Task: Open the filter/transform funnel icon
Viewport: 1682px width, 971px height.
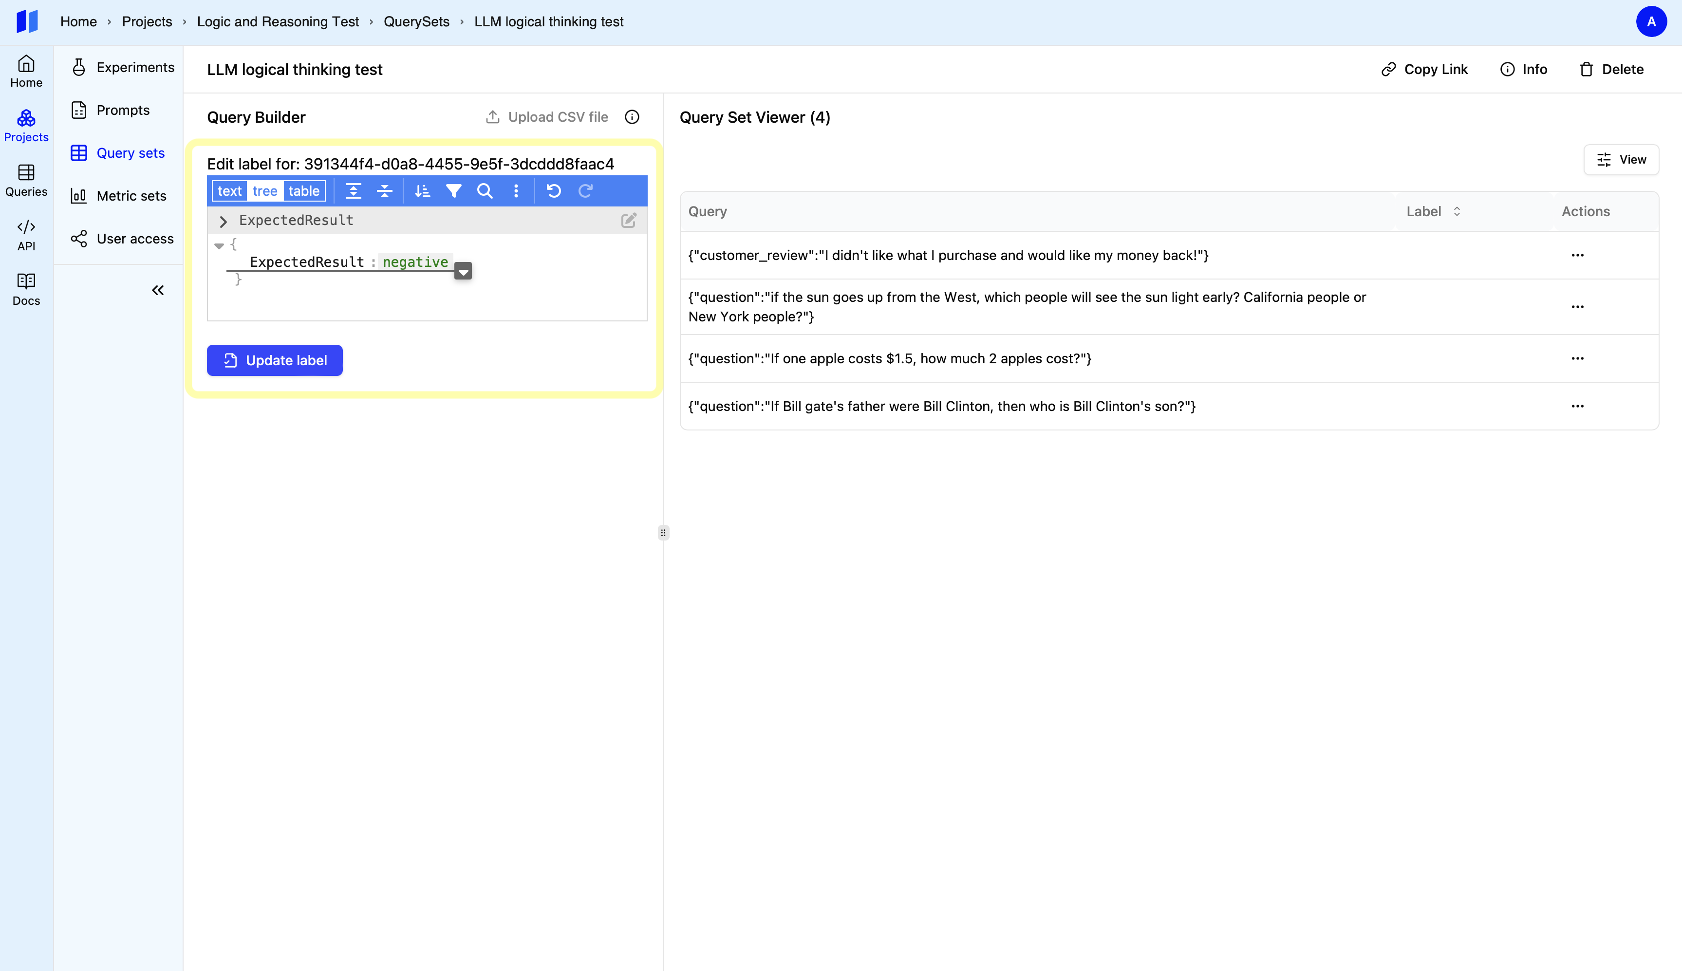Action: [x=453, y=191]
